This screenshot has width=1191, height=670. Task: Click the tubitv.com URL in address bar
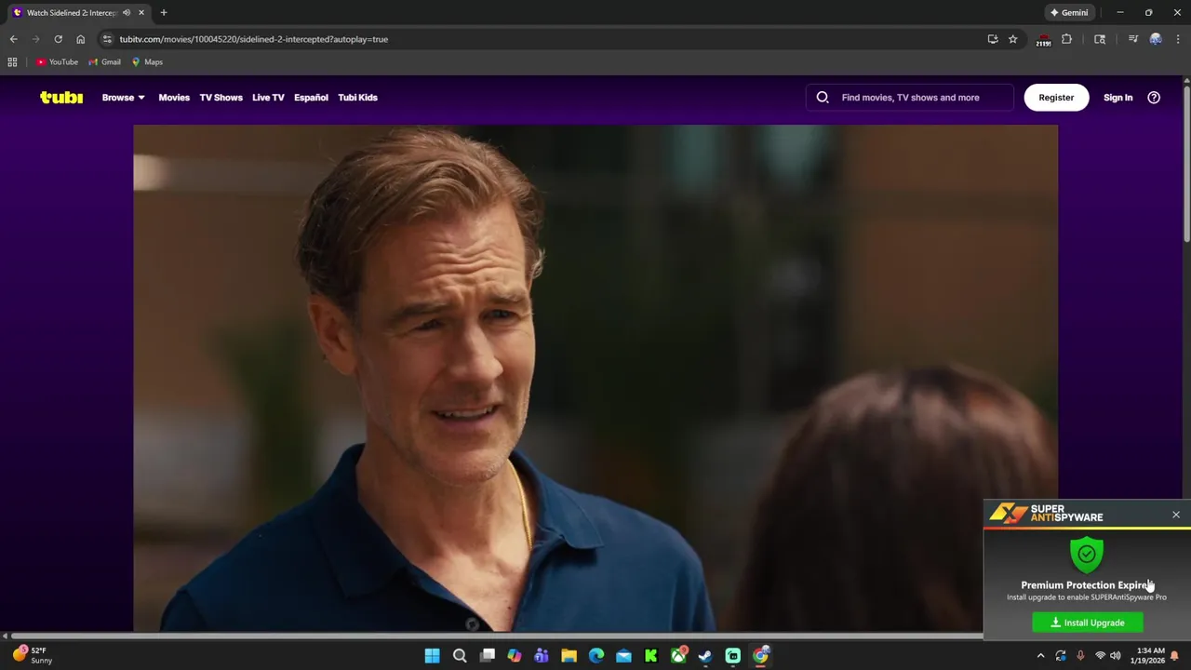253,39
